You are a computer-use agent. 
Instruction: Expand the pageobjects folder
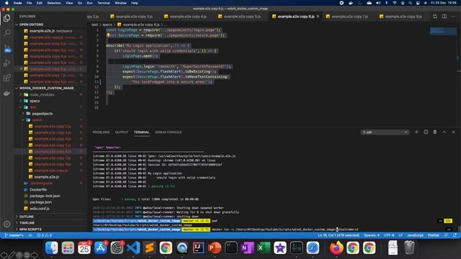click(42, 114)
